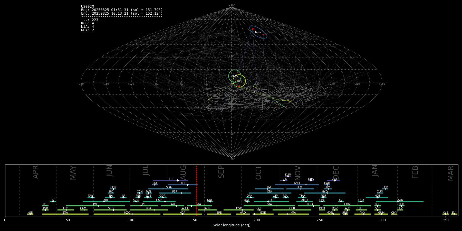Click the SDA shower label in timeline

click(x=169, y=187)
